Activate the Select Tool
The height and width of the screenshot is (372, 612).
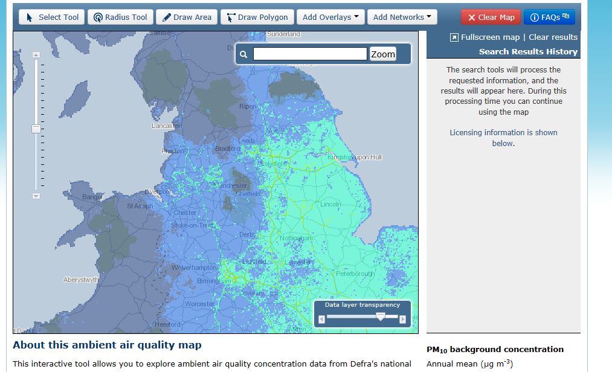(51, 17)
